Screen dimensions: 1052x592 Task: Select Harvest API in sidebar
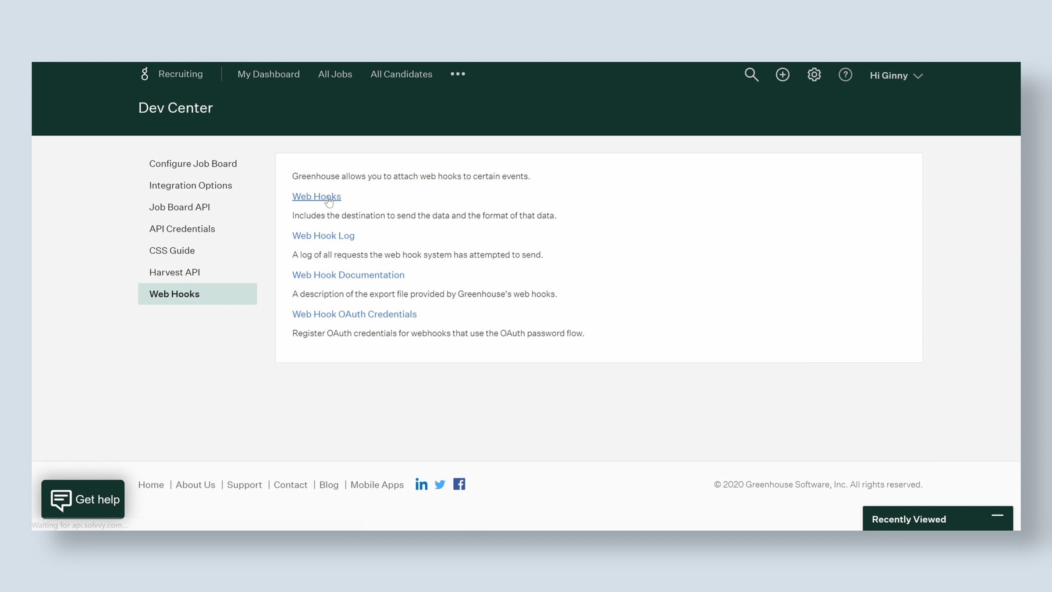174,272
